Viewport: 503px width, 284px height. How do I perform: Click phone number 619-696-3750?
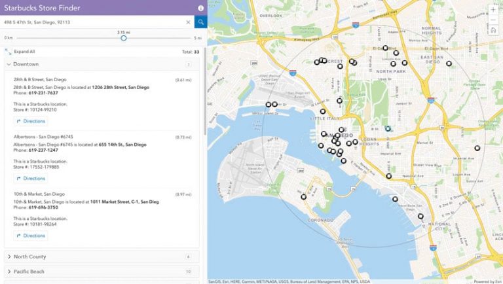(x=43, y=207)
